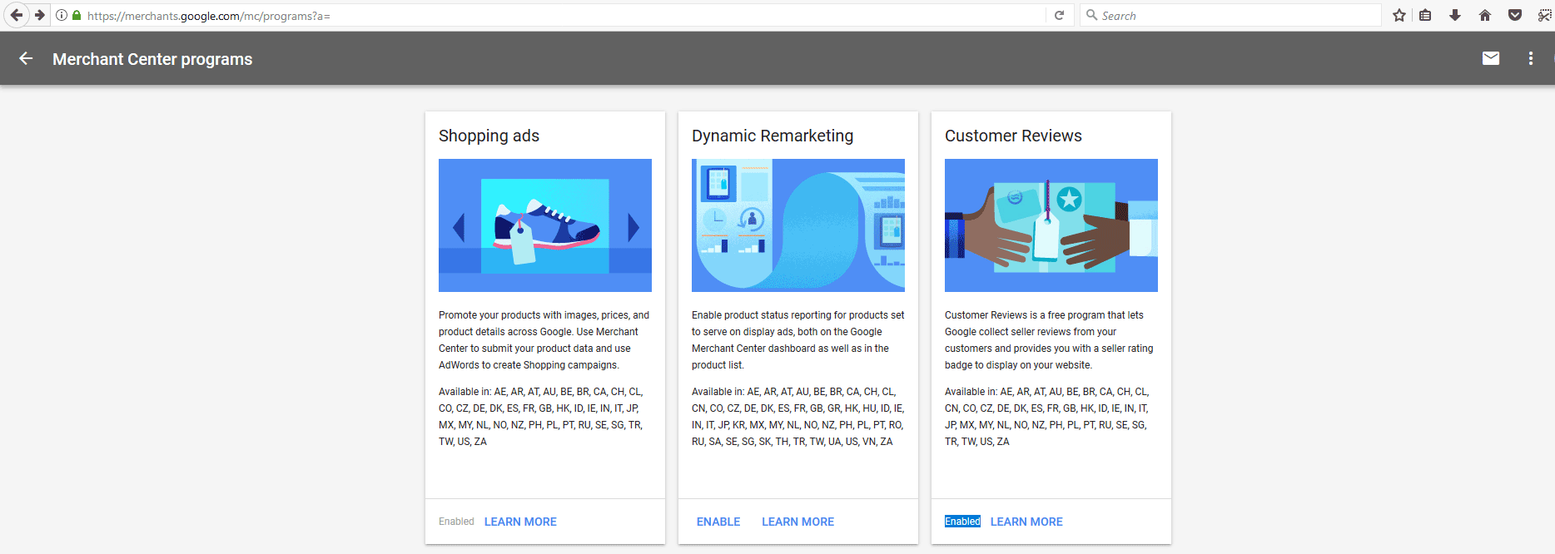Bookmark this page with the star icon

click(x=1399, y=15)
